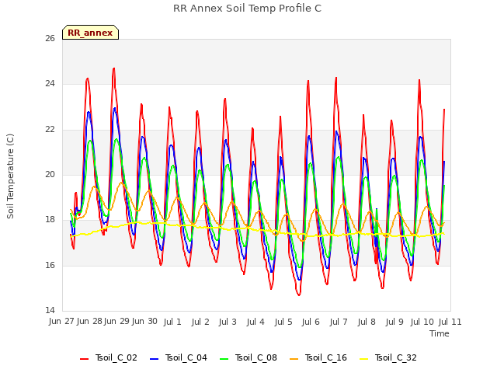Click the 24 y-axis tick label
497x373 pixels.
click(x=50, y=84)
